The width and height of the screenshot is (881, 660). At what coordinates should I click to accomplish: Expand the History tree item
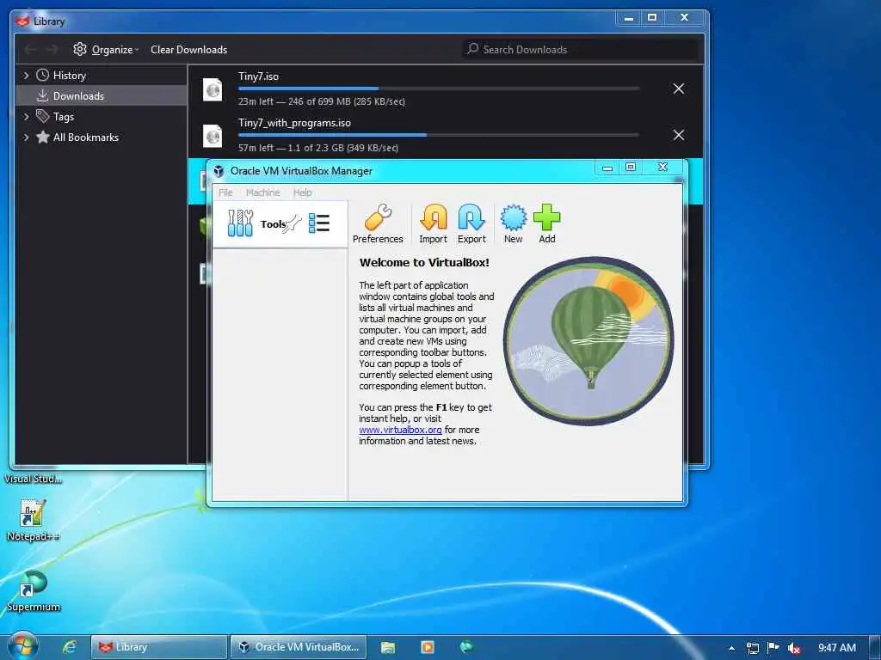tap(26, 76)
